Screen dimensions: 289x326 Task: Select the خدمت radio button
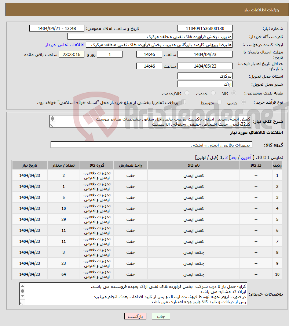pos(213,93)
